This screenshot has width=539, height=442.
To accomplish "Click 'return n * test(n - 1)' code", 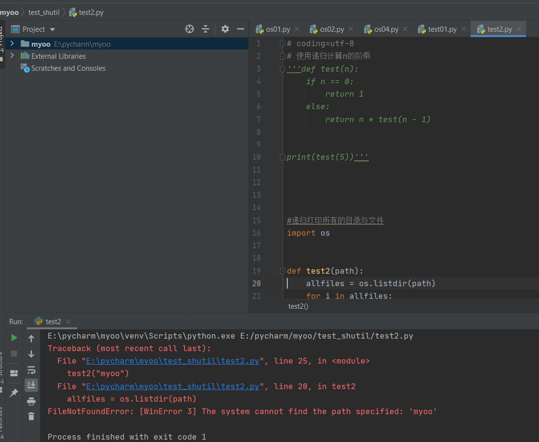I will click(x=378, y=119).
